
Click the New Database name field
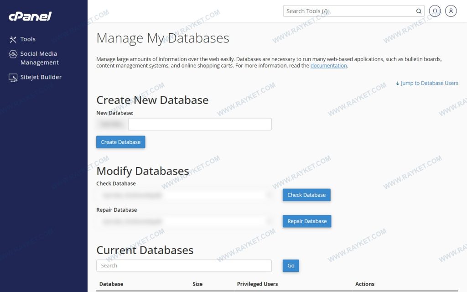coord(200,124)
